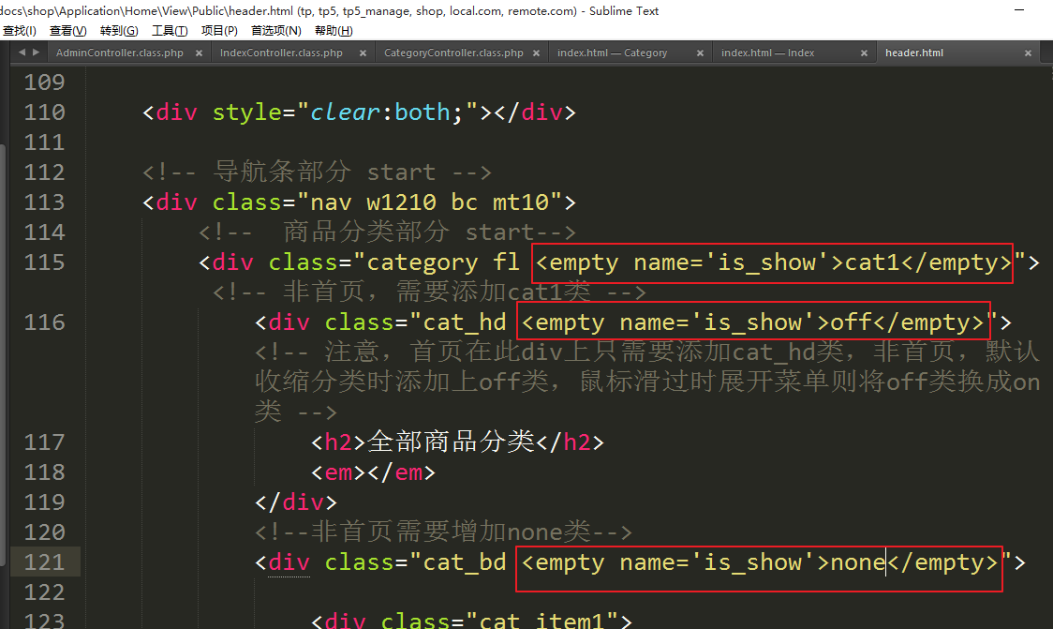Viewport: 1053px width, 629px height.
Task: Open the 工具(T) menu
Action: tap(170, 31)
